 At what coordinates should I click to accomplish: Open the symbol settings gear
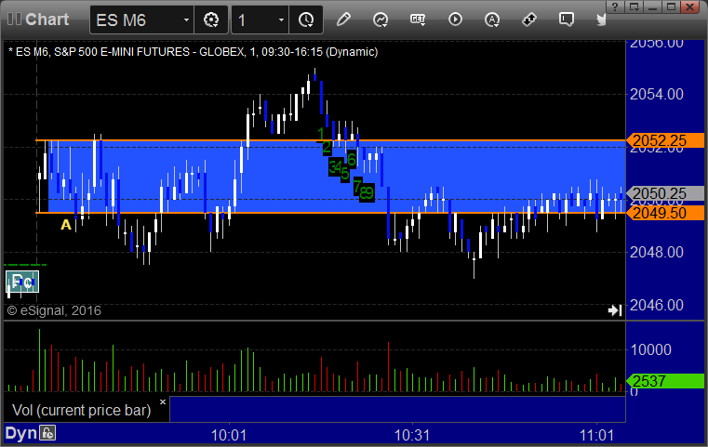pos(211,20)
